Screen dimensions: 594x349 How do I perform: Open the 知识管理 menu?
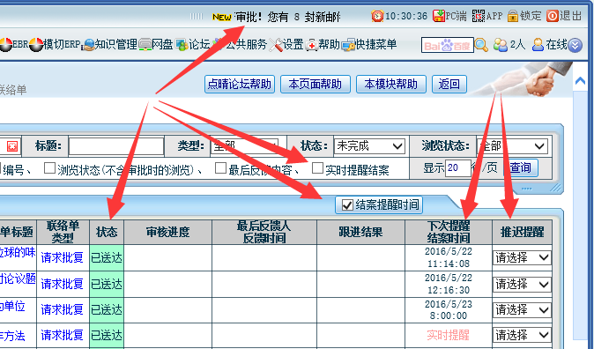[x=110, y=45]
